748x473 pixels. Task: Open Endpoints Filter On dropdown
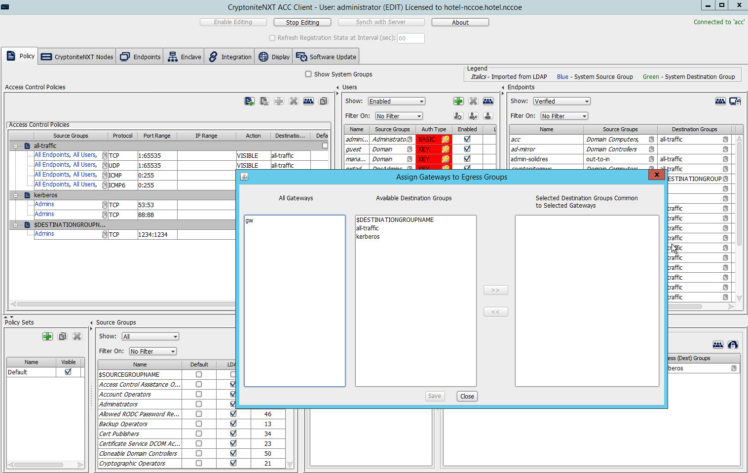tap(564, 116)
